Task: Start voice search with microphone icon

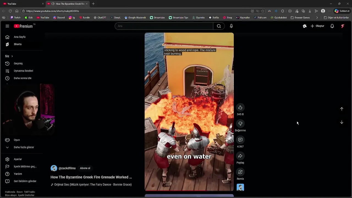Action: coord(231,26)
